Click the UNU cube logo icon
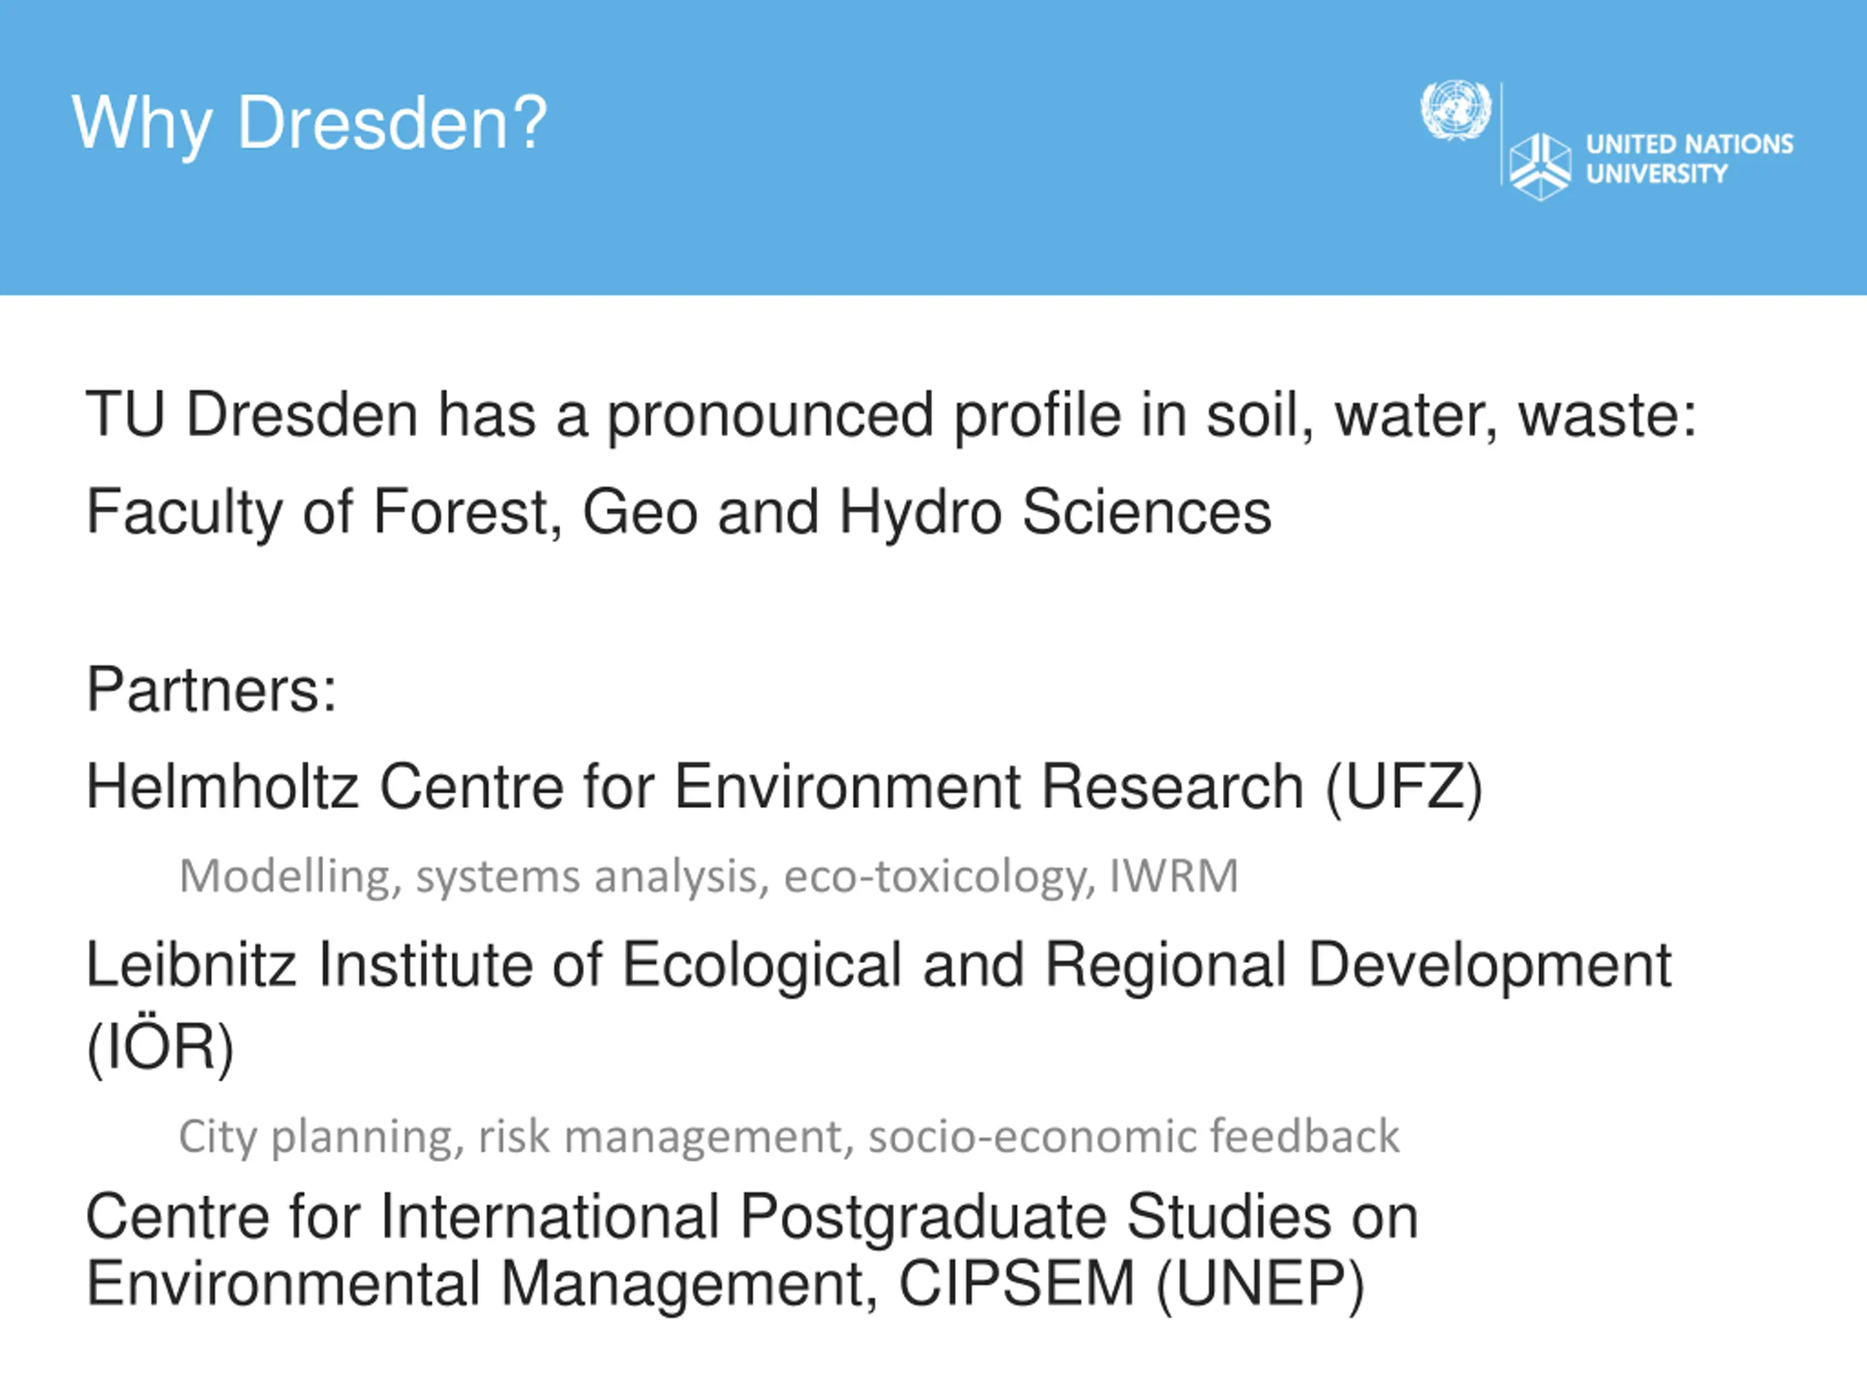 click(x=1540, y=166)
